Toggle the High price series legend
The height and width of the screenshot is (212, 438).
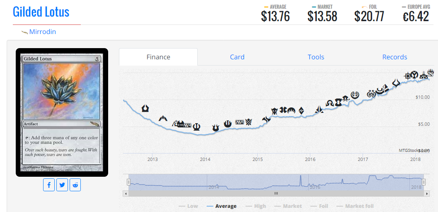(x=256, y=206)
